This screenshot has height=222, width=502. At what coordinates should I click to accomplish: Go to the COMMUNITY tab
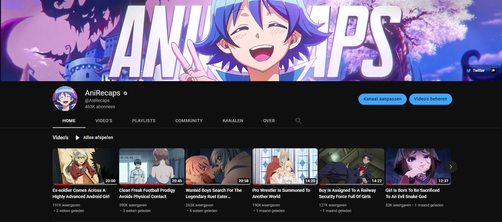(189, 121)
